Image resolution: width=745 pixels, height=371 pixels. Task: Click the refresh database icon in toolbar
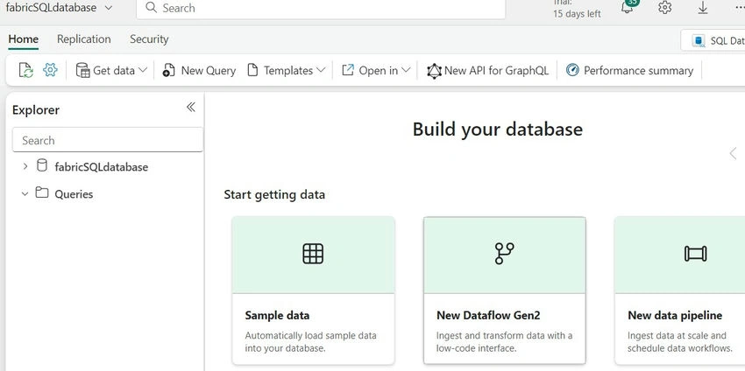25,70
